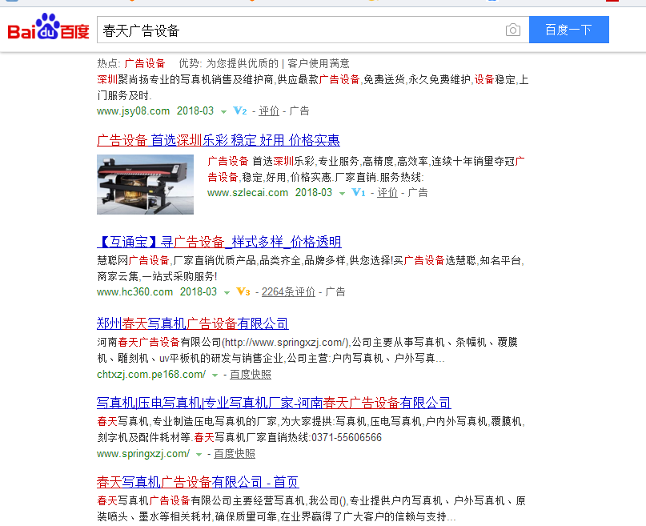Screen dimensions: 646x526
Task: Open 春天写真机广告设备有限公司 - 首页 result
Action: (197, 482)
